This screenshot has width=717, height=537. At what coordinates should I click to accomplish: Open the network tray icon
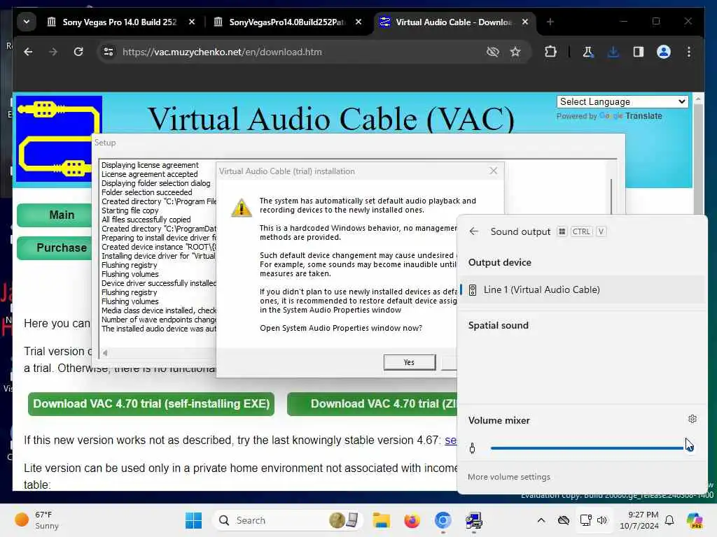pos(585,520)
